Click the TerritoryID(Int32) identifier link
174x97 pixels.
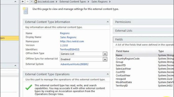click(70, 50)
